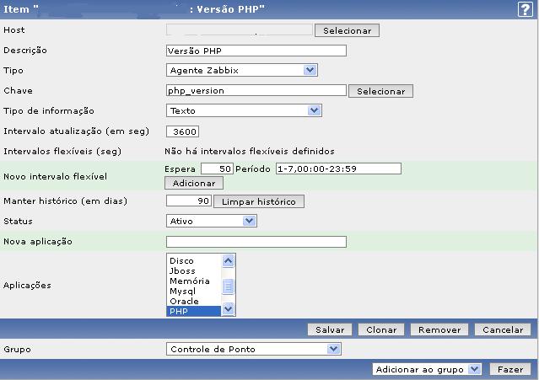Viewport: 539px width, 380px height.
Task: Click Selecionar button next to Host
Action: pyautogui.click(x=348, y=30)
